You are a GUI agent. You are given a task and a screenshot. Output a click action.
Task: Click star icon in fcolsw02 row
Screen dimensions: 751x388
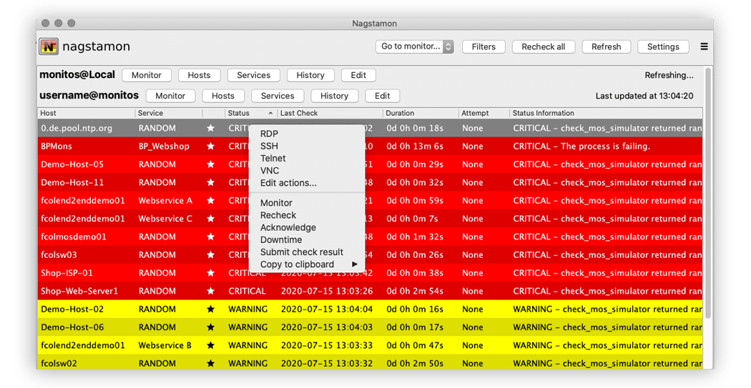coord(210,364)
